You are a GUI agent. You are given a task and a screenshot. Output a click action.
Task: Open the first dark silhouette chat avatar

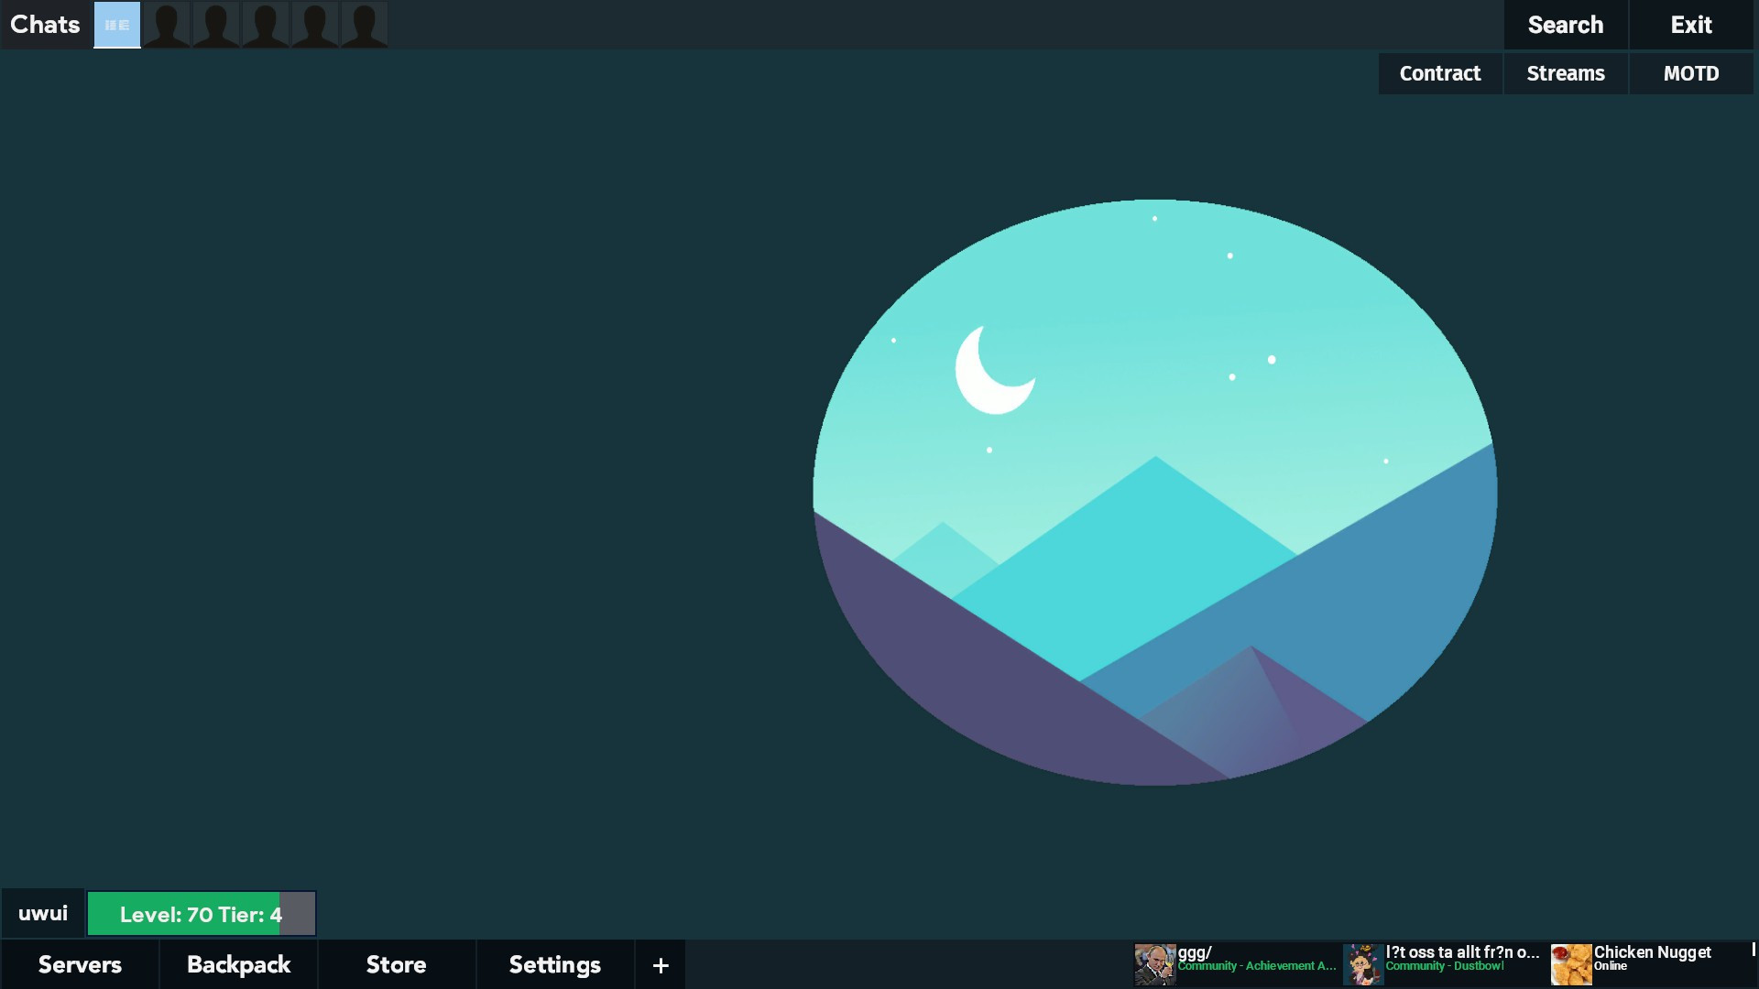(x=167, y=25)
